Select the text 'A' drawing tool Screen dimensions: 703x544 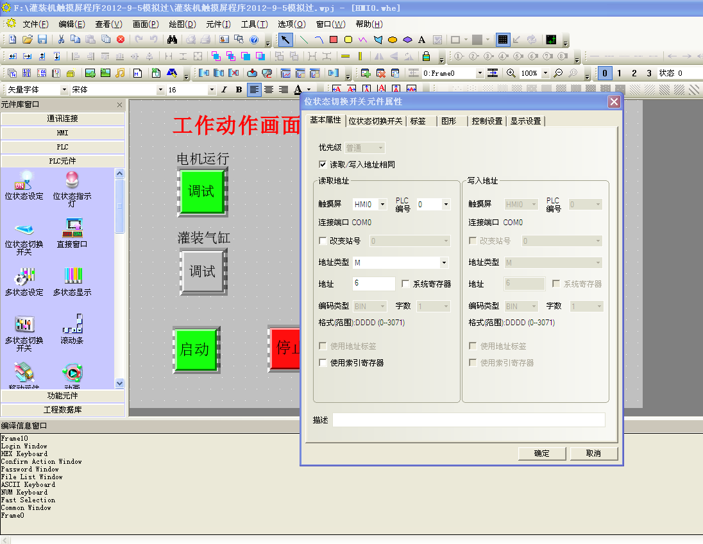point(421,40)
